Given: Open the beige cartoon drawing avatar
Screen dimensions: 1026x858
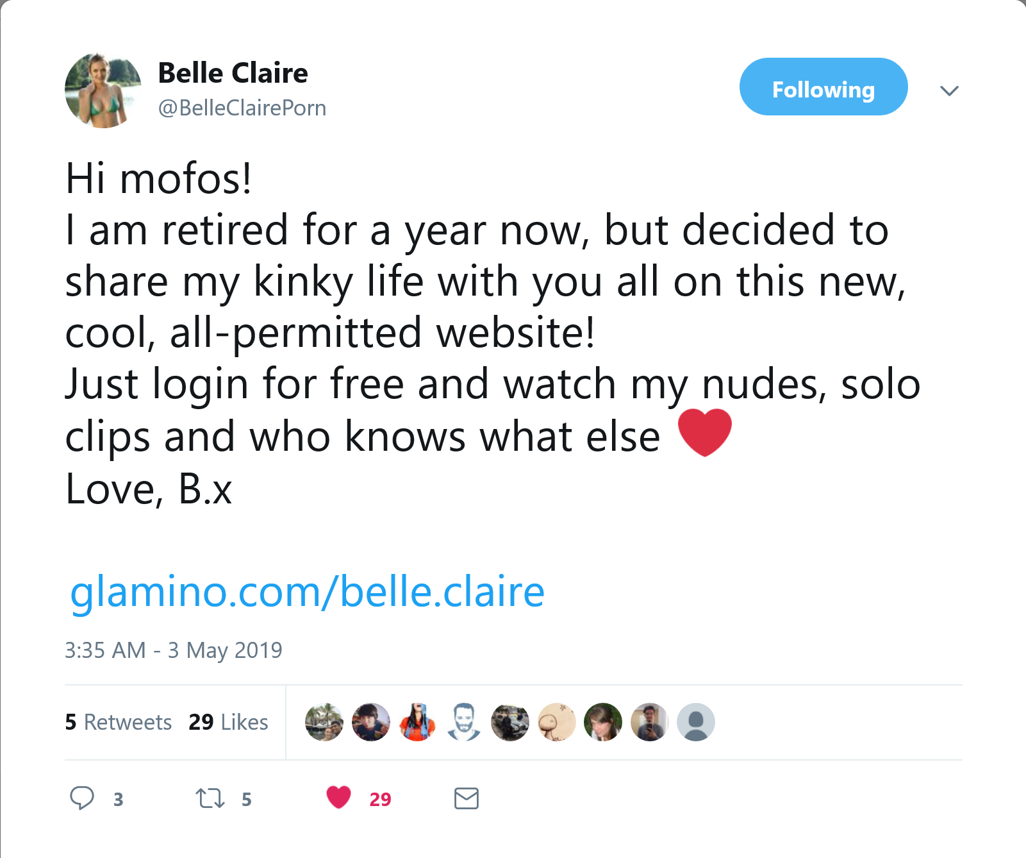Looking at the screenshot, I should pyautogui.click(x=557, y=722).
